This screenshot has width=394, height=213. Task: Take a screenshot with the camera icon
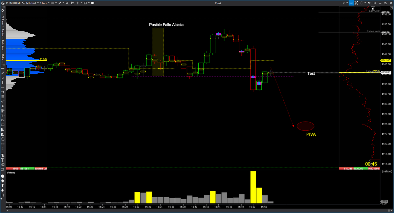click(x=351, y=3)
